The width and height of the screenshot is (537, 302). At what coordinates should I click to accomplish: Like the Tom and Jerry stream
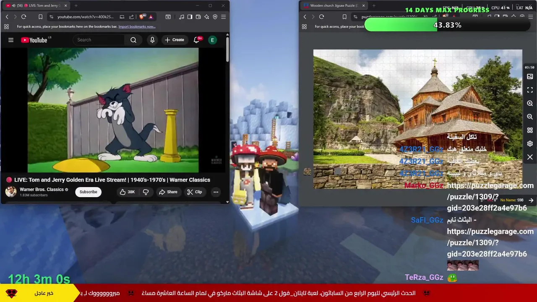(x=127, y=192)
